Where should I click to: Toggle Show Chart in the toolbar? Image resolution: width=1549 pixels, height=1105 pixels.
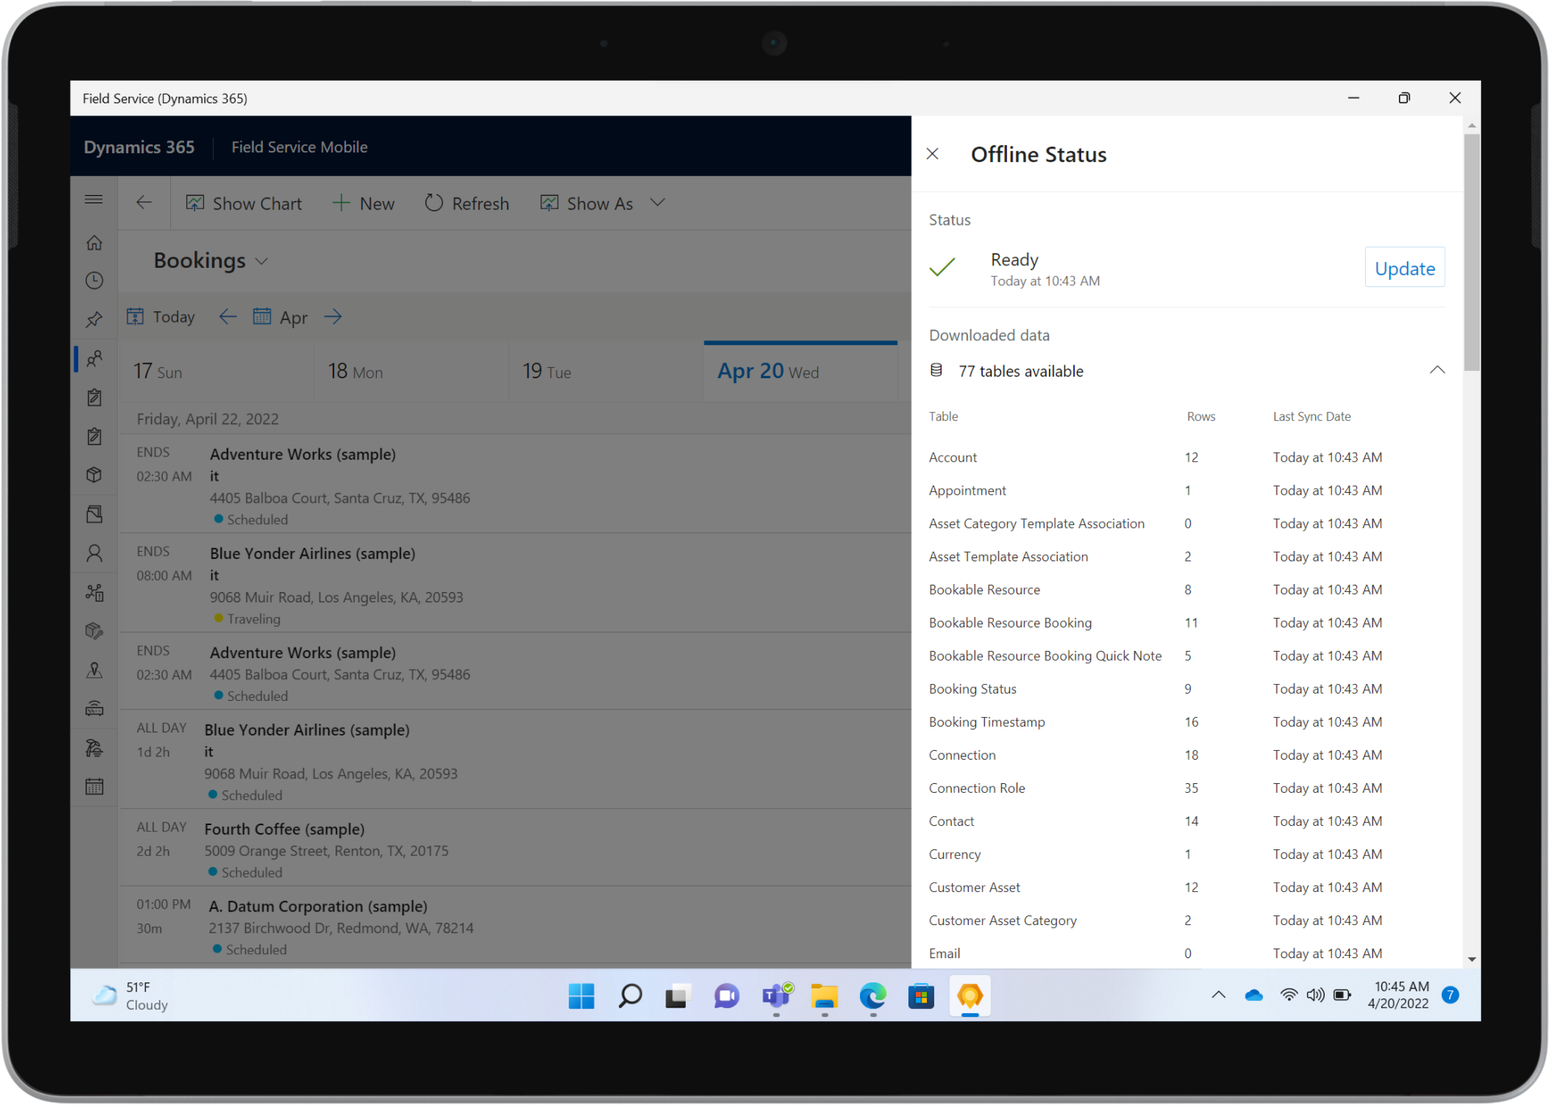(244, 202)
